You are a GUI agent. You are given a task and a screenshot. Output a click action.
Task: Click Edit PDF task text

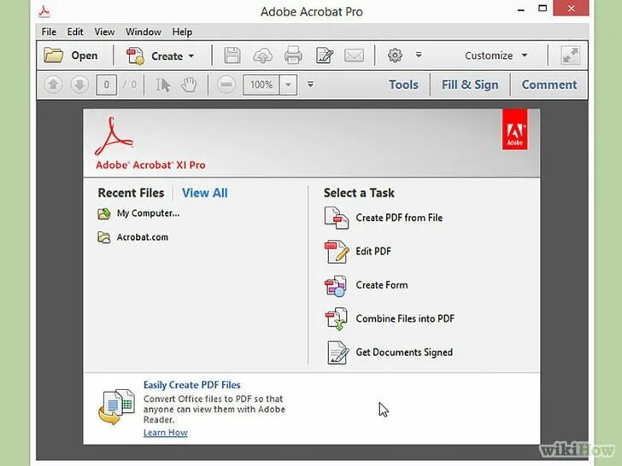click(373, 251)
